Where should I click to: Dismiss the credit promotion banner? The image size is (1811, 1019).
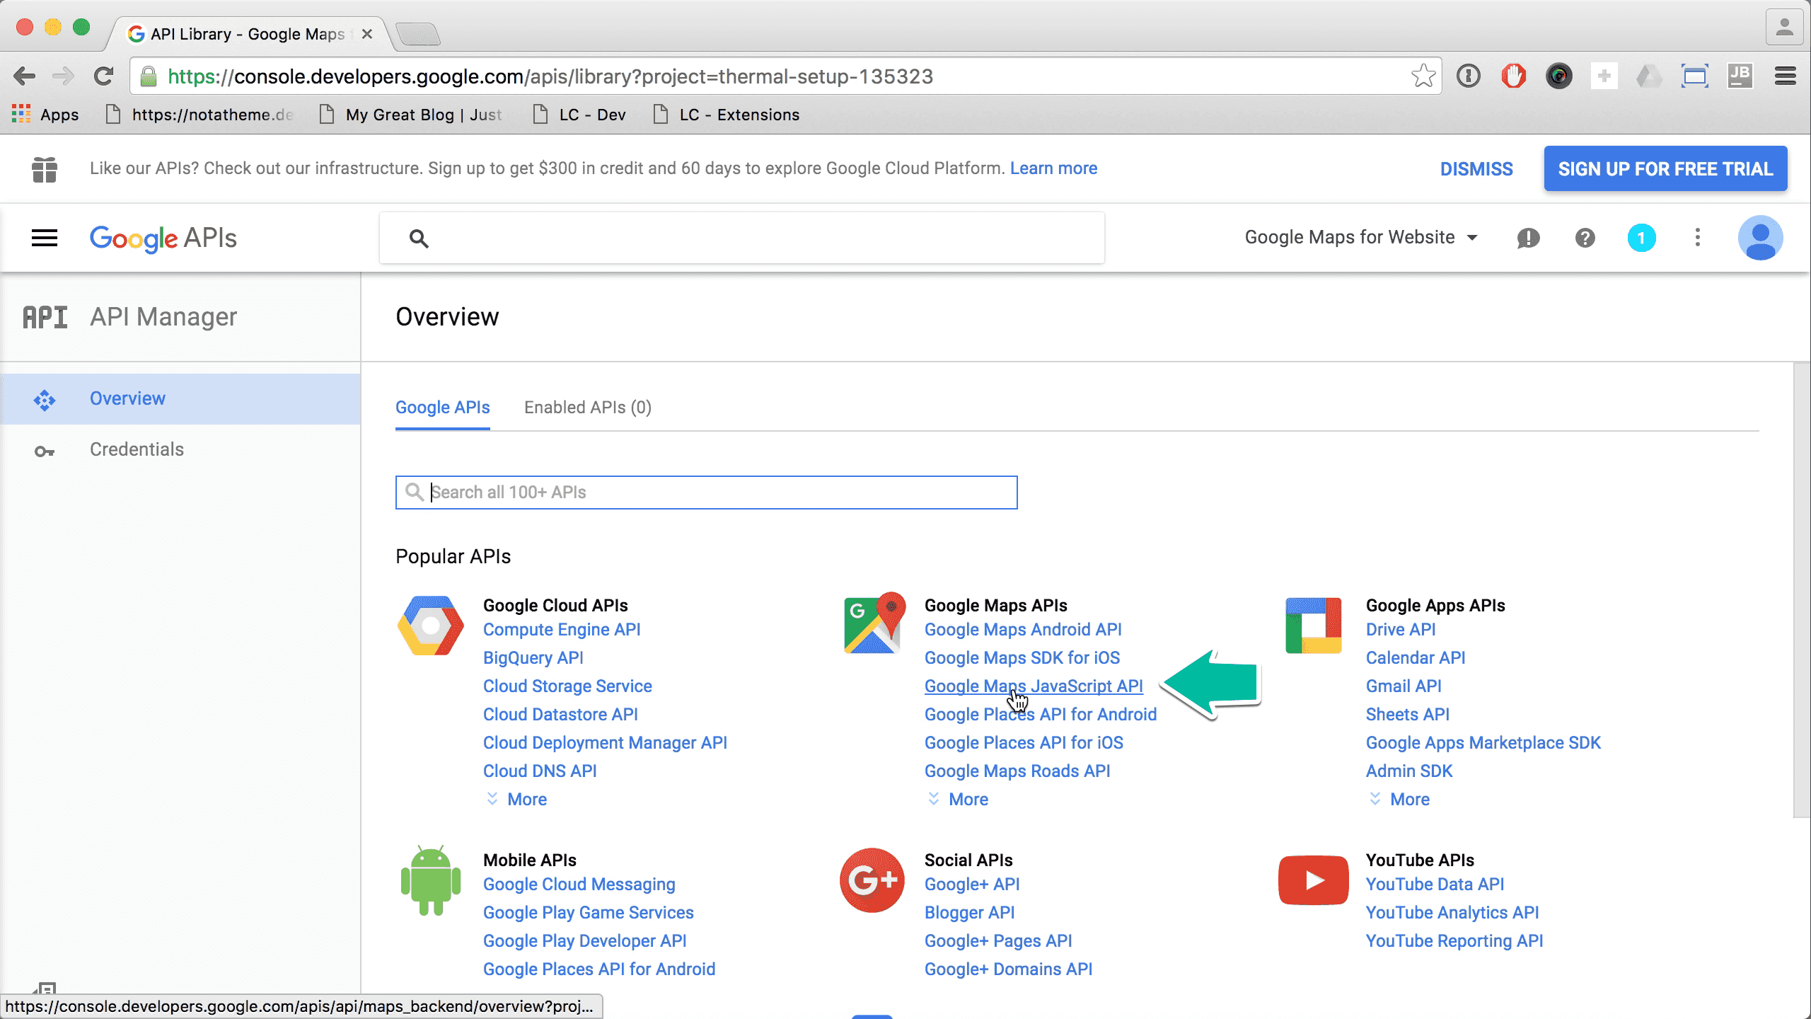click(1476, 168)
